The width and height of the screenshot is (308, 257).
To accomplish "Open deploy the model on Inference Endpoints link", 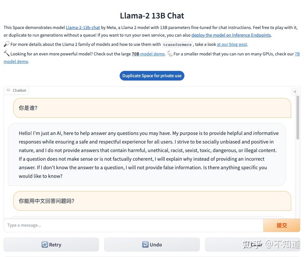I will [x=231, y=35].
